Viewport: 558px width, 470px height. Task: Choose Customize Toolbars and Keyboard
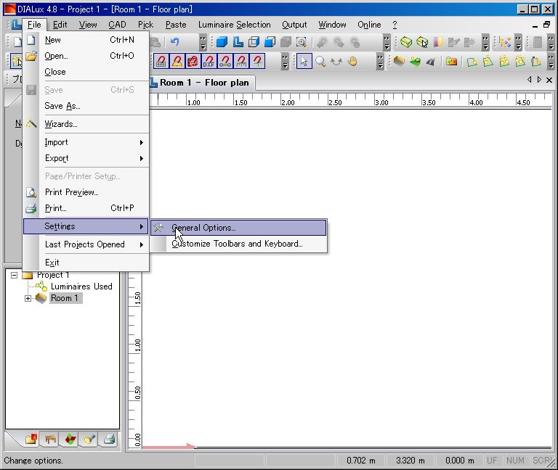(x=238, y=244)
